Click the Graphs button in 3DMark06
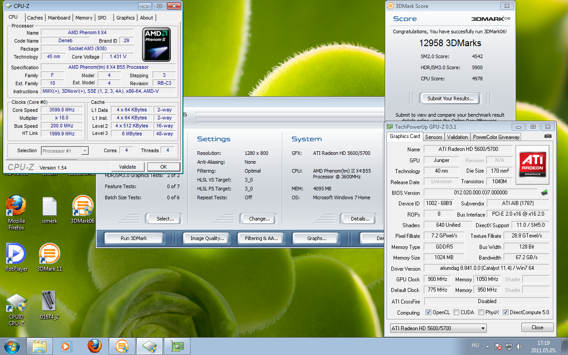568x355 pixels. pos(316,238)
